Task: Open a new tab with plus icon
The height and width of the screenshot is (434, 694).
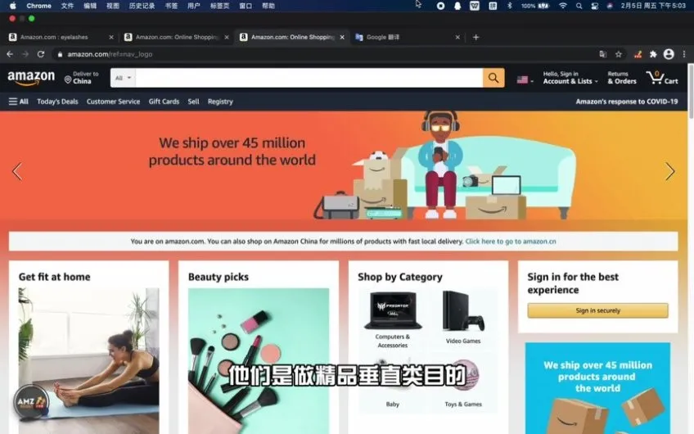Action: [476, 37]
